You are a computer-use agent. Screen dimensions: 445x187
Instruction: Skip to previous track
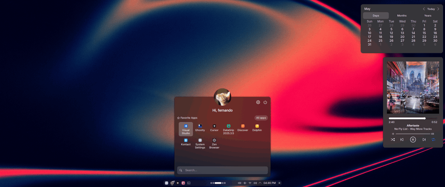pyautogui.click(x=402, y=140)
